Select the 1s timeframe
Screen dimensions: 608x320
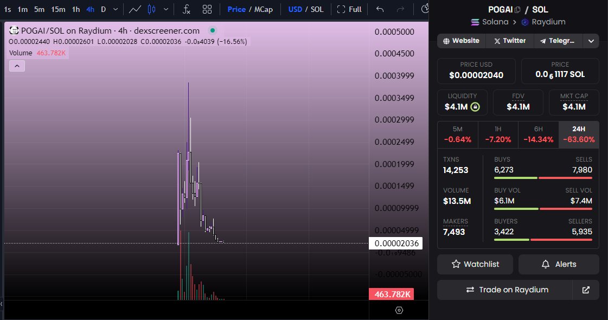tap(8, 9)
